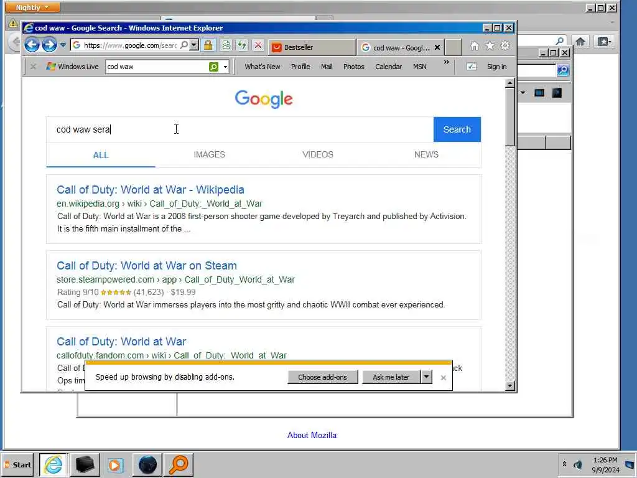Stop page loading with red X

tap(258, 45)
